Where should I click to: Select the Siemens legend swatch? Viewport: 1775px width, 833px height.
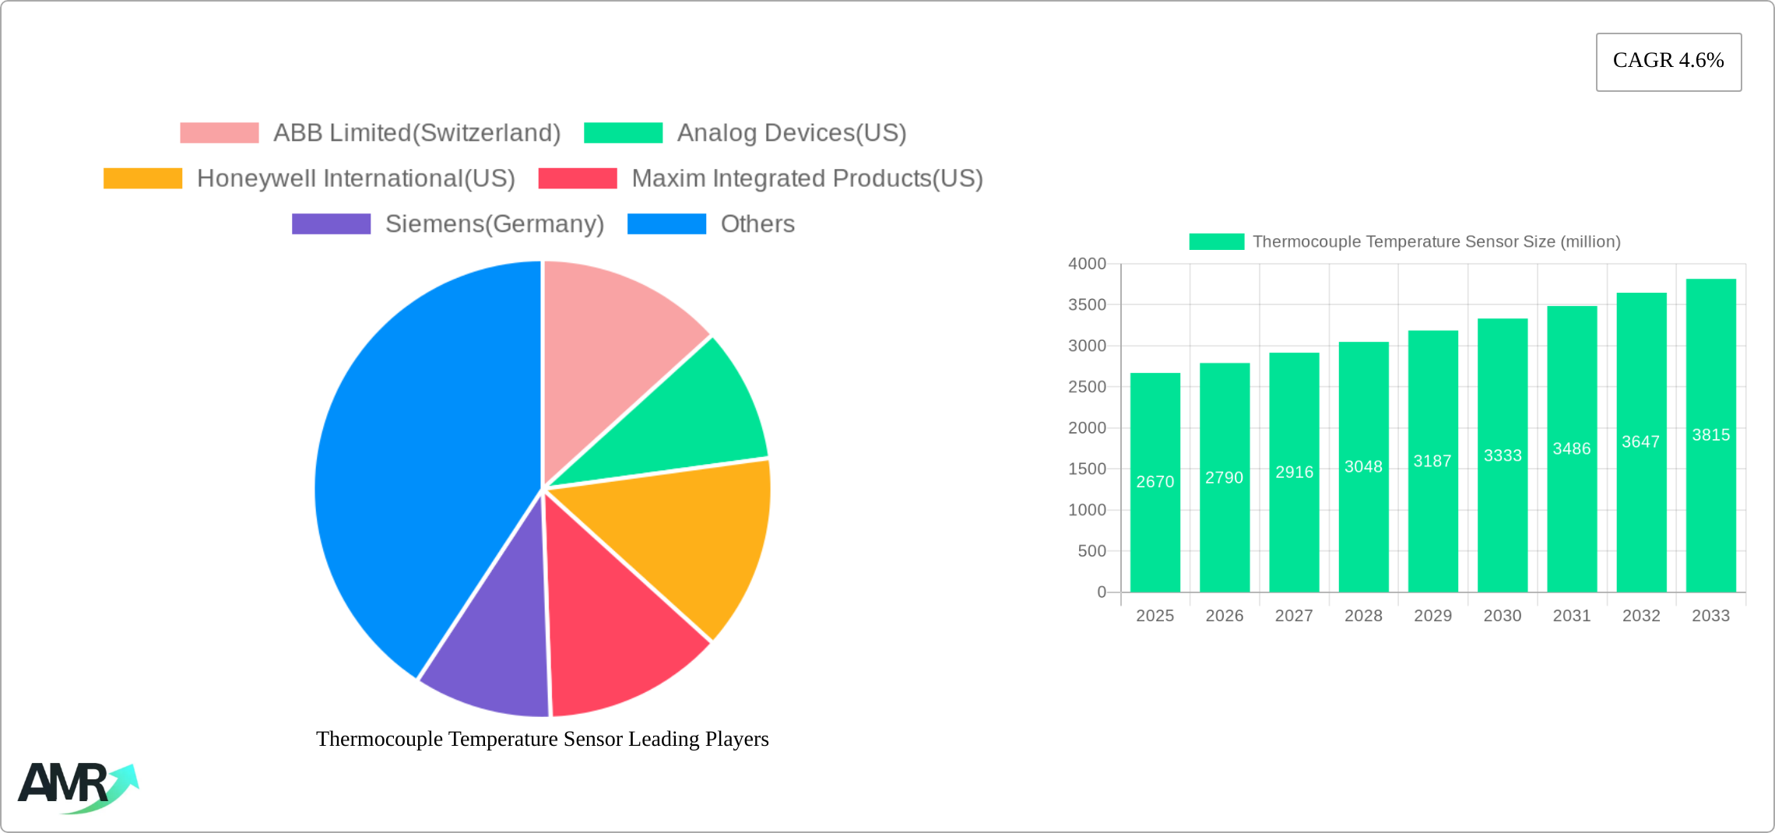332,224
